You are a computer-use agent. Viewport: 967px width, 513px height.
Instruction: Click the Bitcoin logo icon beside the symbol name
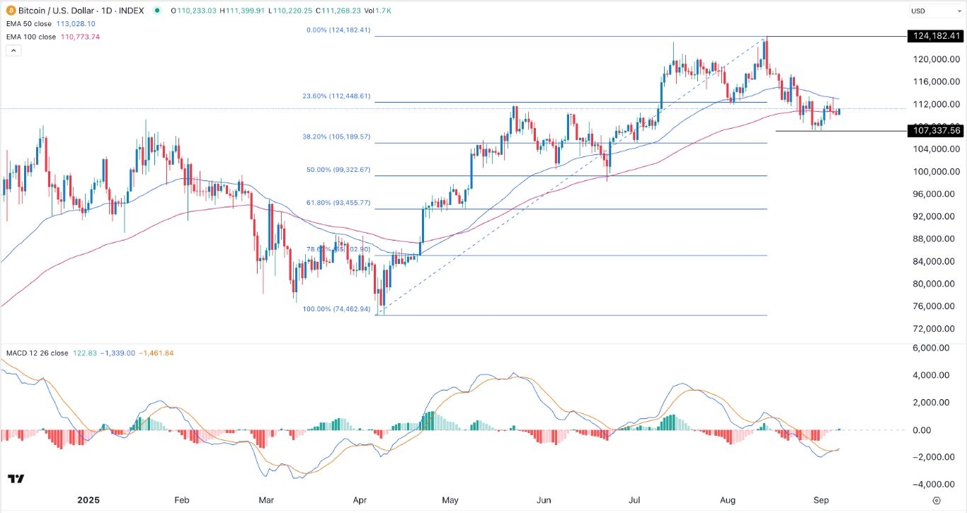(x=10, y=11)
